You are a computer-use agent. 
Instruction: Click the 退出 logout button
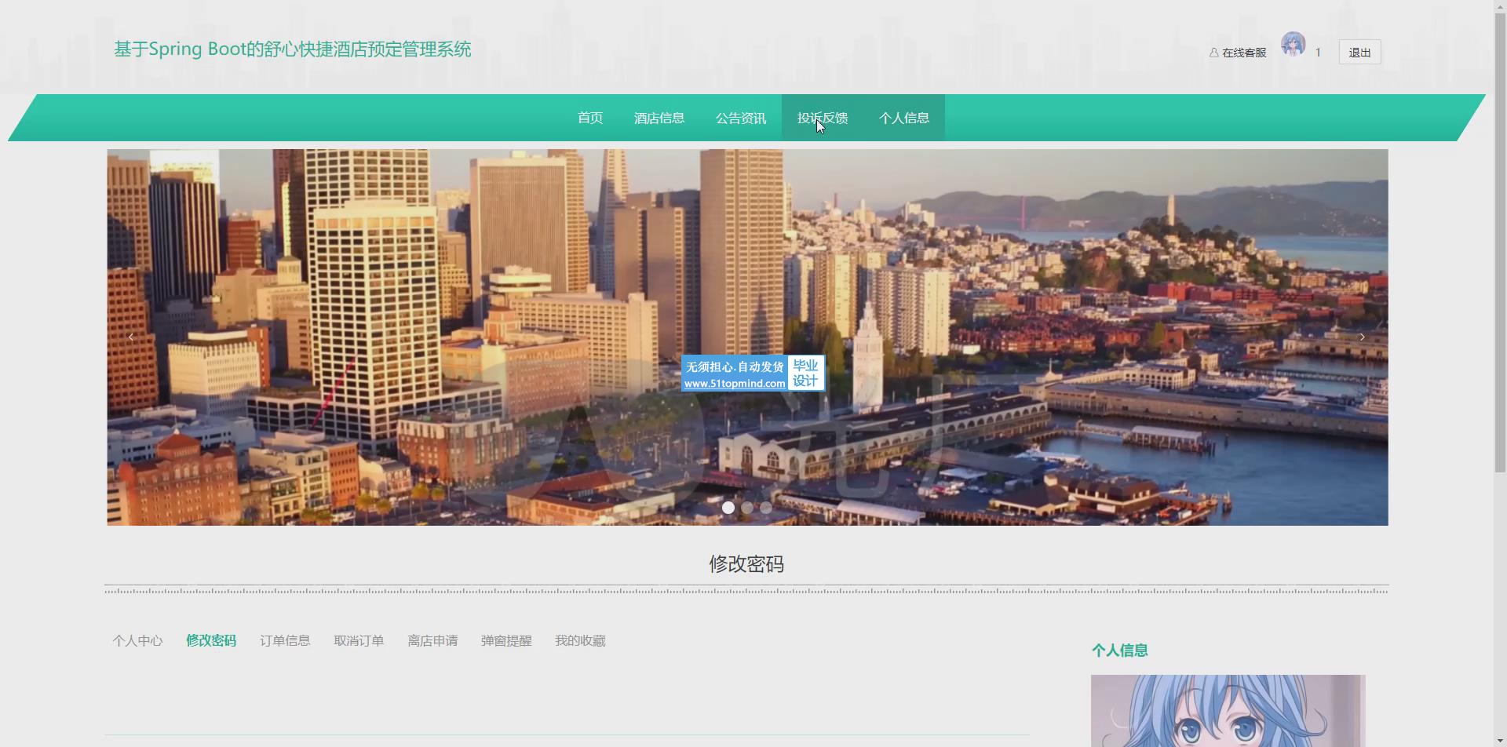(x=1359, y=53)
